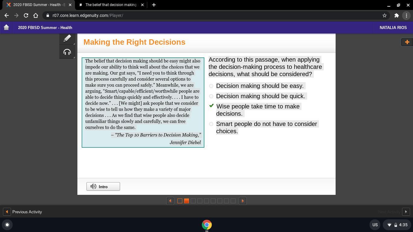
Task: Select 'Smart people do not have to consider choices'
Action: 211,124
